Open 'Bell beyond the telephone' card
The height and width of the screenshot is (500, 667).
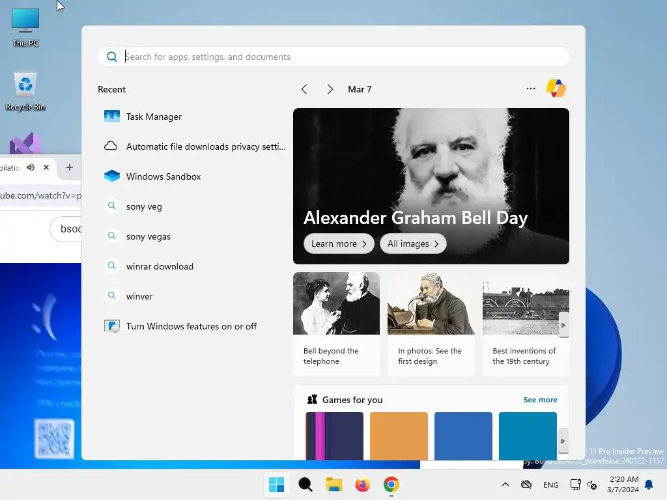(336, 324)
